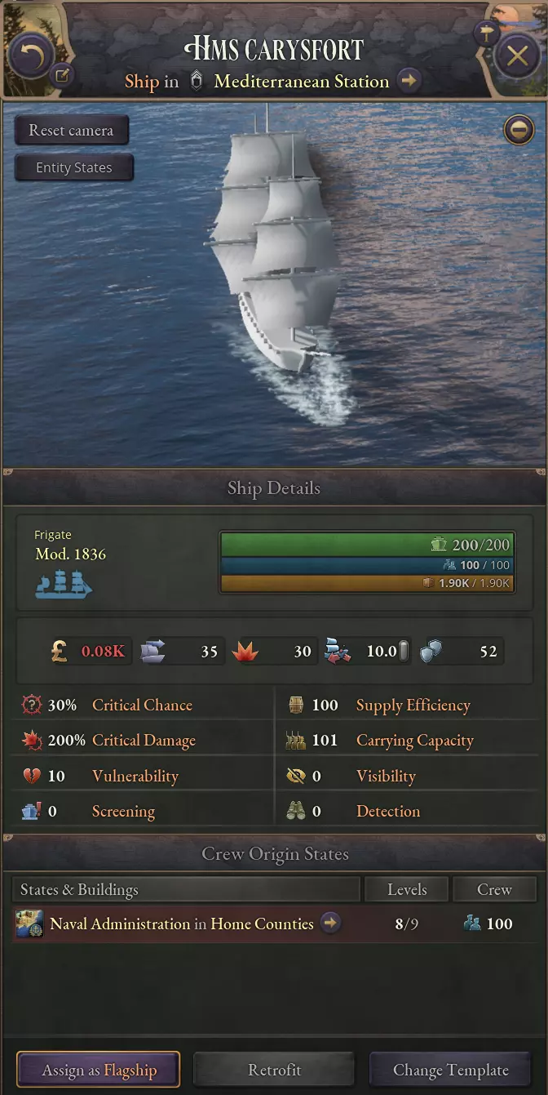Image resolution: width=548 pixels, height=1095 pixels.
Task: Collapse the ship 3D view with minus button
Action: [519, 130]
